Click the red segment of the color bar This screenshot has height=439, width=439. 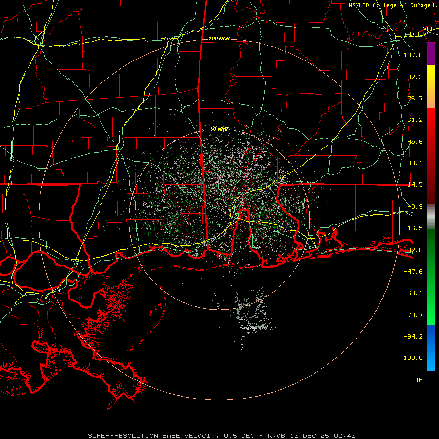pyautogui.click(x=431, y=156)
